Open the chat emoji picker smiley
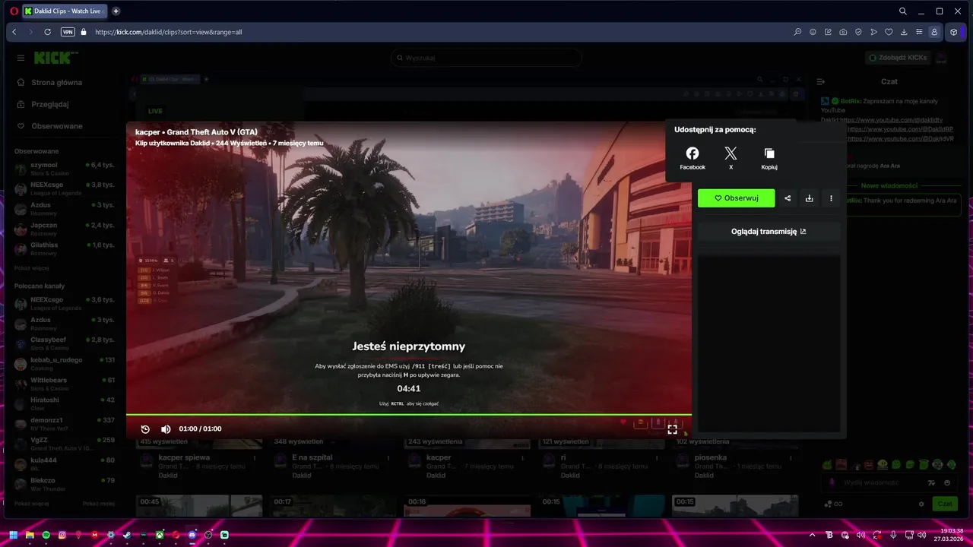Screen dimensions: 973x547 pyautogui.click(x=947, y=482)
